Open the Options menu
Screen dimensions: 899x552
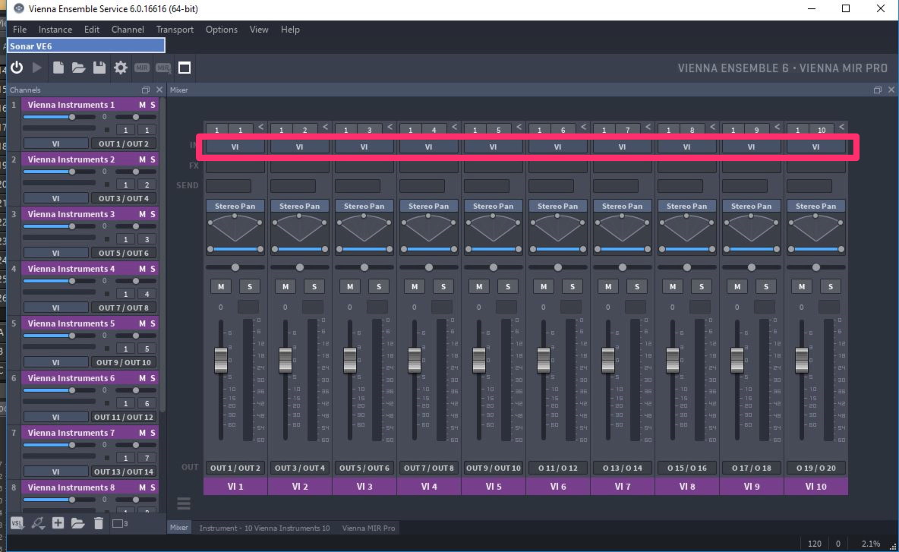pos(221,30)
